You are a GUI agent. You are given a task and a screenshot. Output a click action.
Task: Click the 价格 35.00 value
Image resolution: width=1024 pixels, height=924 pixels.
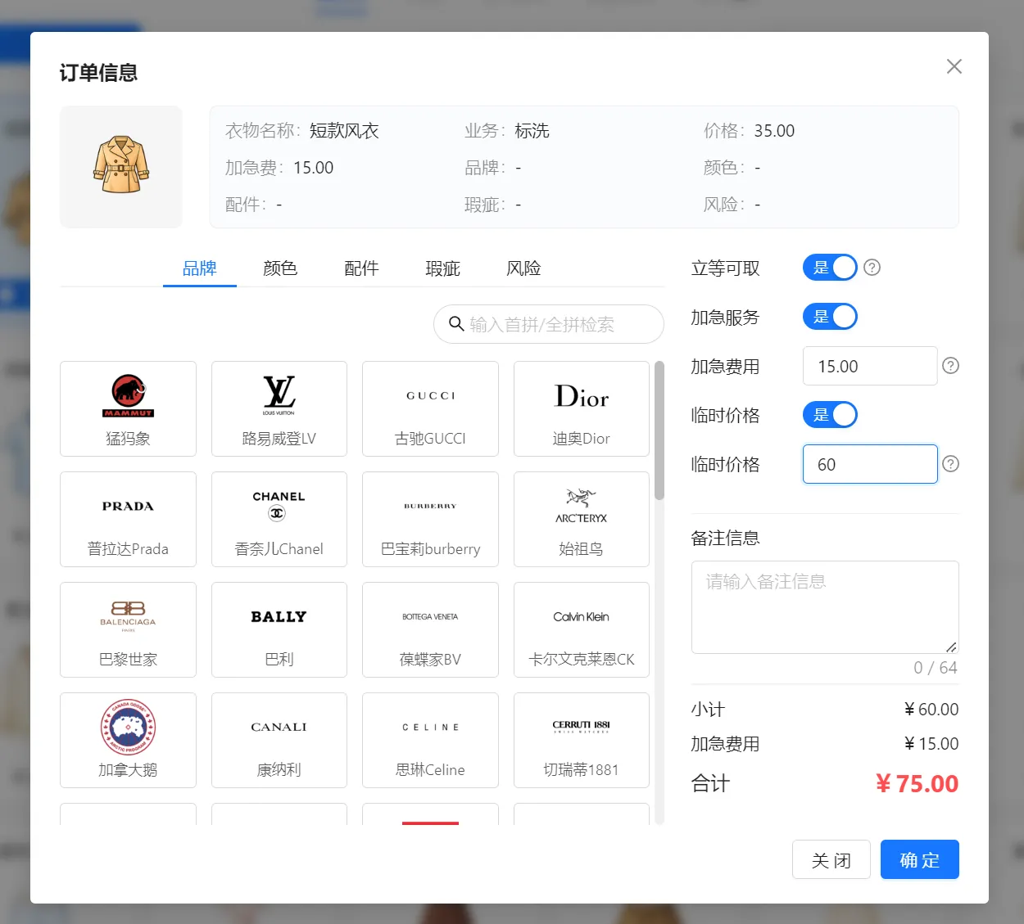774,131
